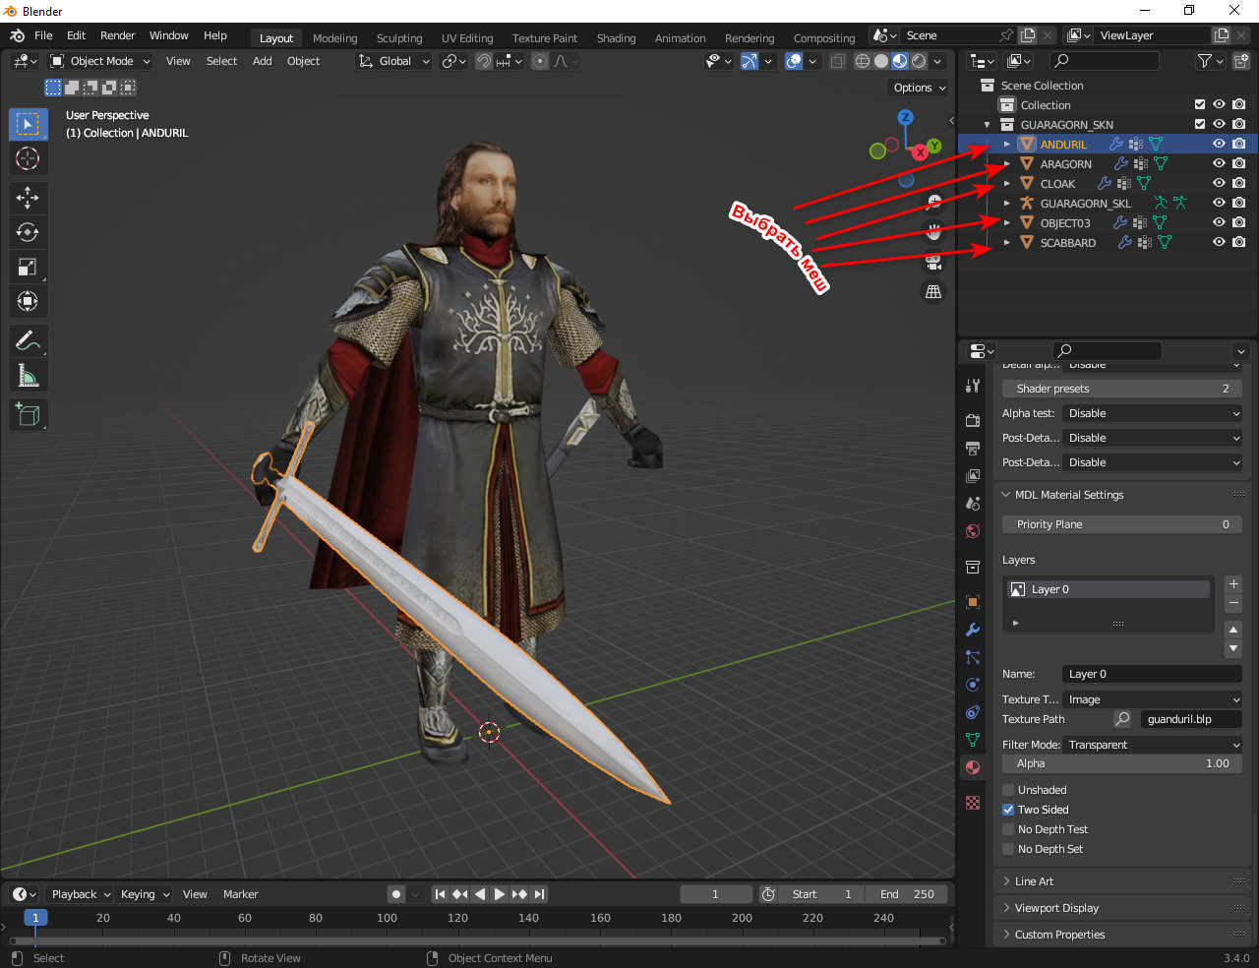Open the Texture Type dropdown
Screen dimensions: 1259x968
click(x=1153, y=699)
